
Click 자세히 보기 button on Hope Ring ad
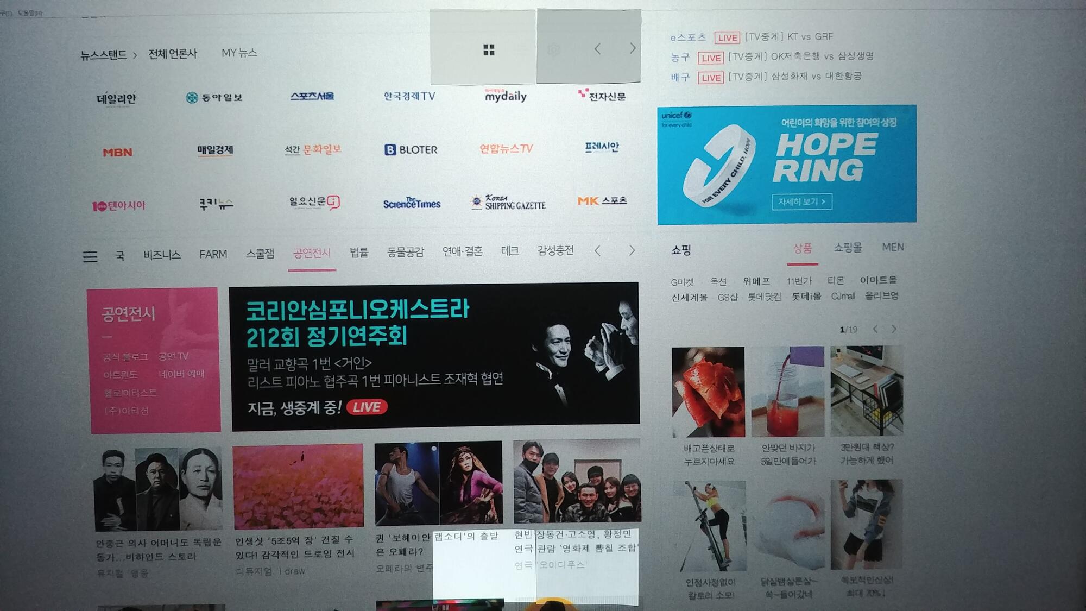[801, 201]
